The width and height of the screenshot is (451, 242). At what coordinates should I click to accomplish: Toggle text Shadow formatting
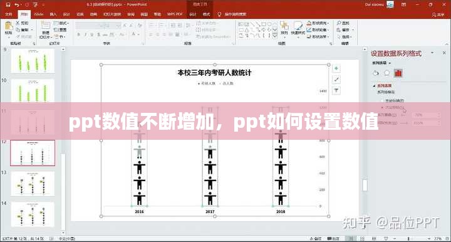99,34
